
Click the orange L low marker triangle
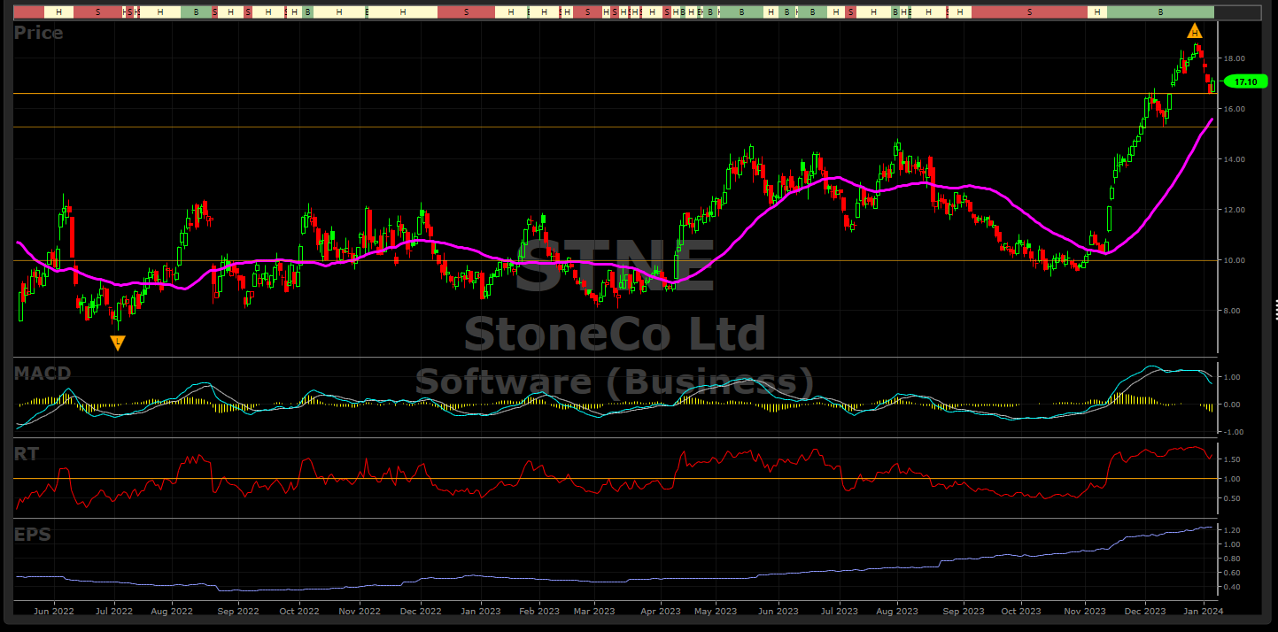117,343
